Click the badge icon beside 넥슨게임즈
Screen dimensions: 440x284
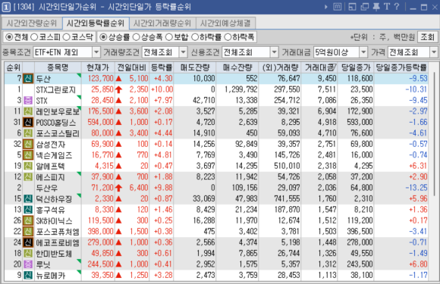(x=28, y=155)
